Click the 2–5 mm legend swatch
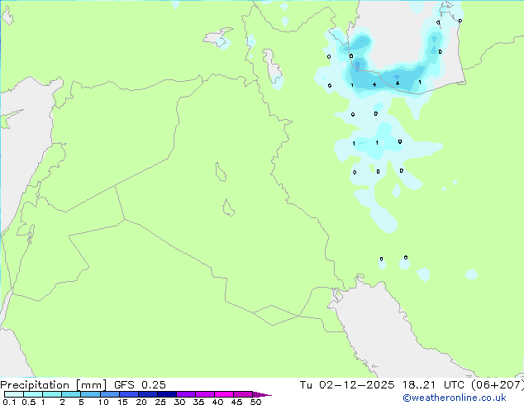 [71, 394]
